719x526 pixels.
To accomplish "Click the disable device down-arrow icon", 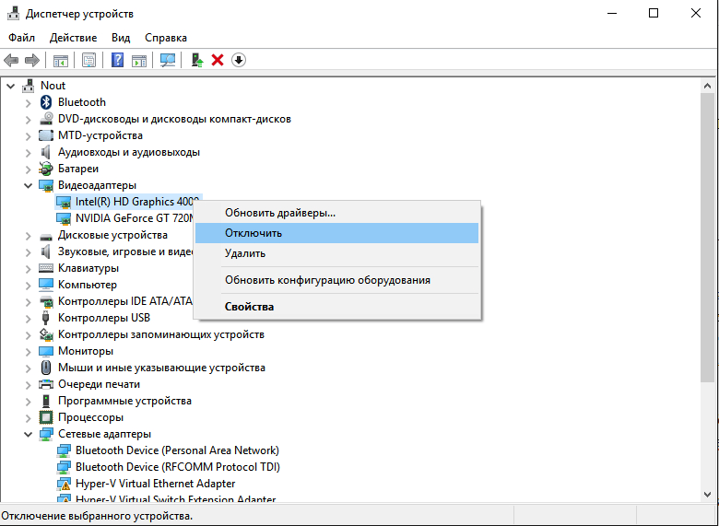I will click(x=239, y=60).
